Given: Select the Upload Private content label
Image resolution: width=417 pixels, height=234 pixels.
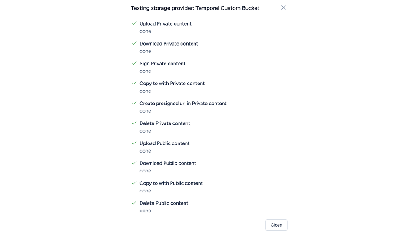Looking at the screenshot, I should (x=165, y=24).
